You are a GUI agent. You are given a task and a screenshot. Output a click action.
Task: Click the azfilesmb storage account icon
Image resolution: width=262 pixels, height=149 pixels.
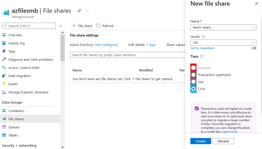[x=6, y=13]
